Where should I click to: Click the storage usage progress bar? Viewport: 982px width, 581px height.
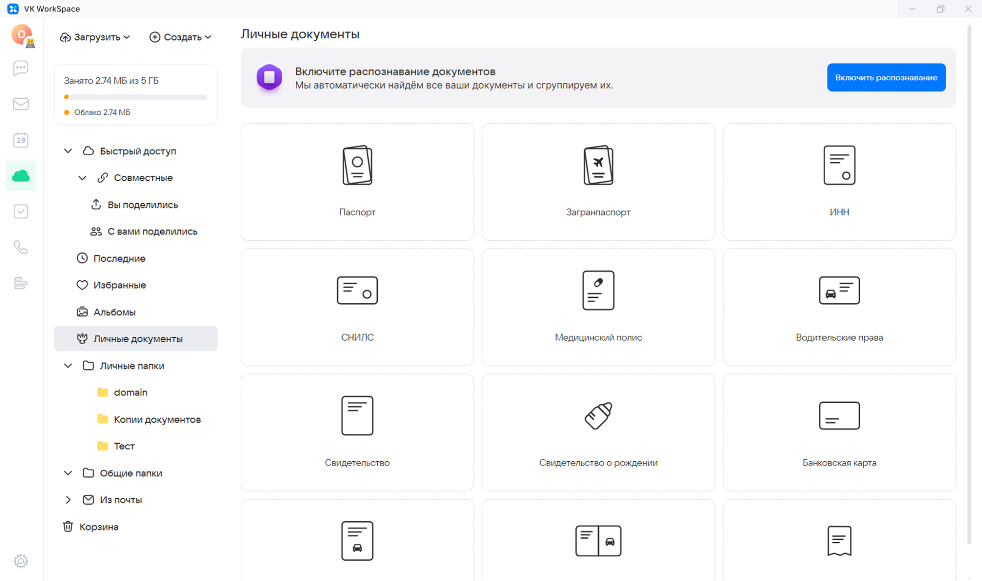click(136, 97)
